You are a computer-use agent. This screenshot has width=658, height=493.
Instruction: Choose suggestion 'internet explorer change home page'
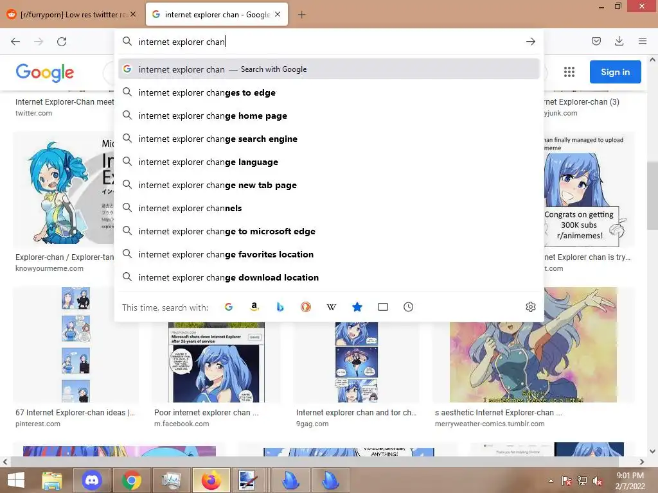328,116
